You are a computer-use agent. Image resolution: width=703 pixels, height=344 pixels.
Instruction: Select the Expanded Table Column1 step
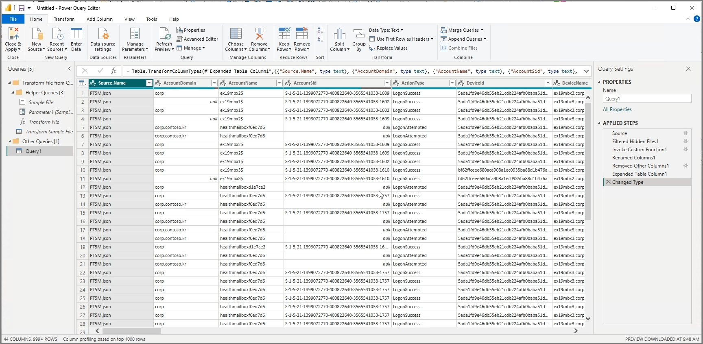(640, 174)
